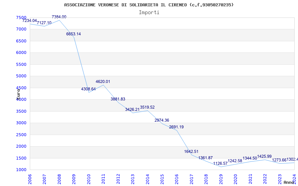Click x-axis year 2018
The height and width of the screenshot is (186, 298).
[206, 179]
